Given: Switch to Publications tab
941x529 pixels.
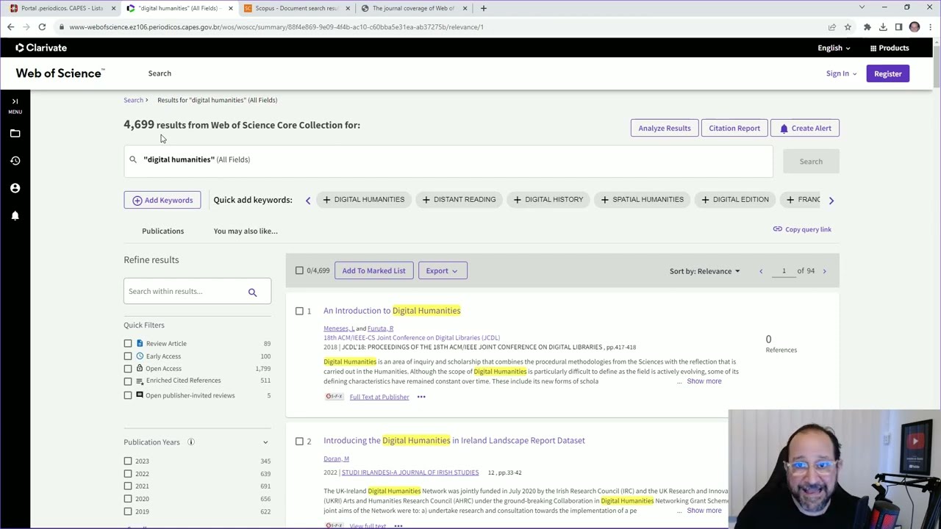Looking at the screenshot, I should pyautogui.click(x=162, y=231).
